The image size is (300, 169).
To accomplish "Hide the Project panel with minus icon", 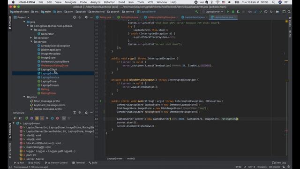I will [x=91, y=17].
